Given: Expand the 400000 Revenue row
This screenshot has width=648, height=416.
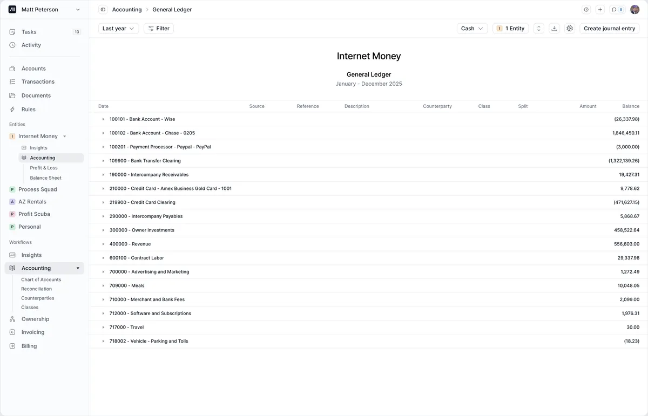Looking at the screenshot, I should pyautogui.click(x=103, y=244).
